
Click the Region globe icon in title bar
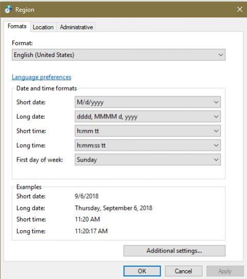click(x=9, y=9)
